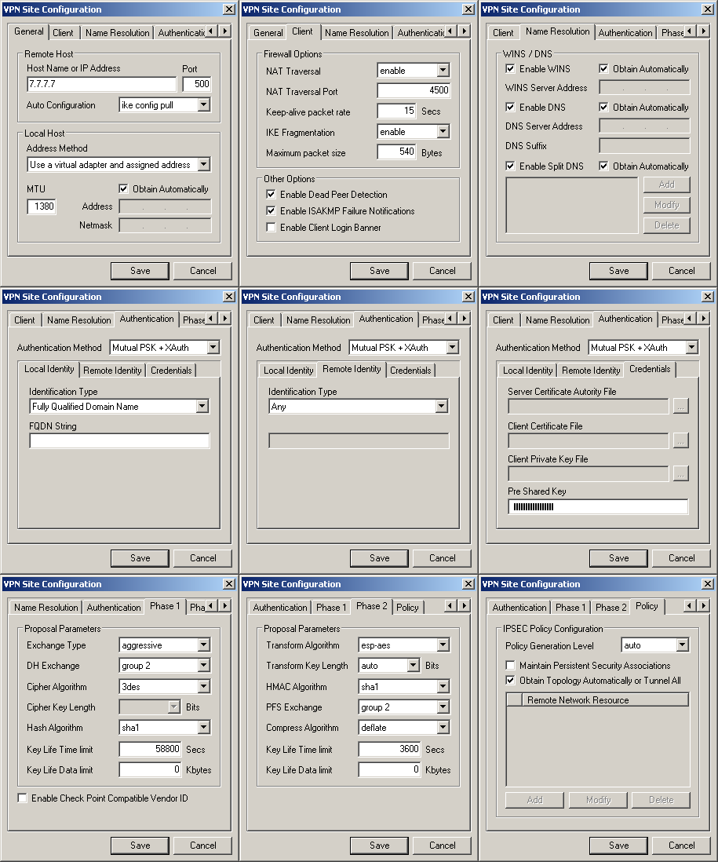
Task: Uncheck the Enable Split DNS checkbox
Action: pos(511,166)
